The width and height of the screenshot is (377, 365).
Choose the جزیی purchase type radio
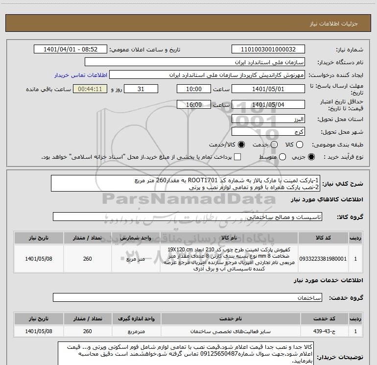pyautogui.click(x=311, y=157)
